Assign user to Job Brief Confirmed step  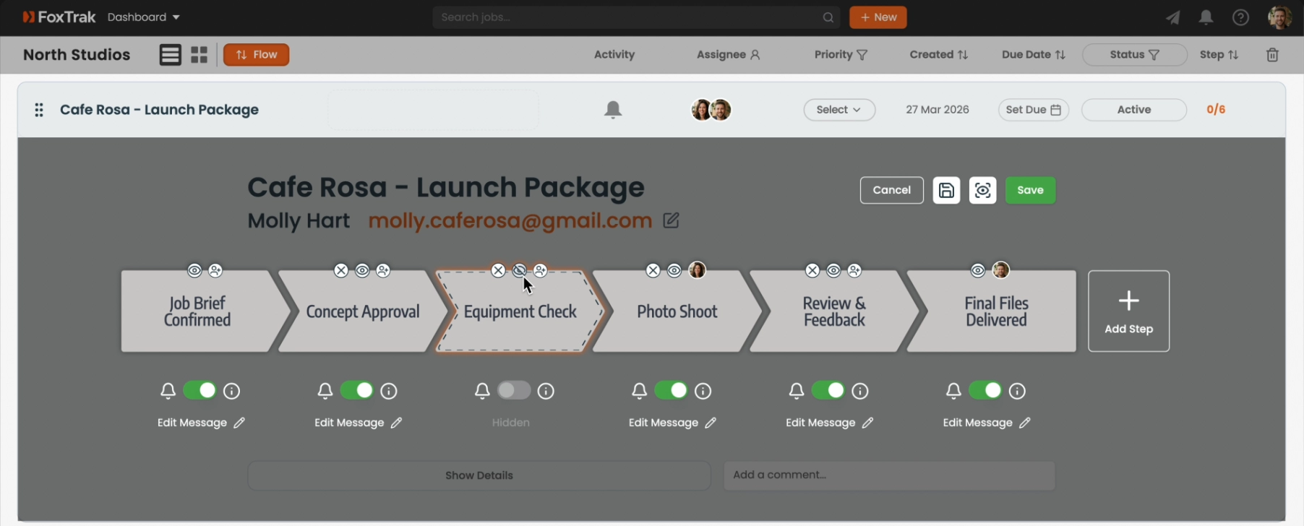click(215, 270)
